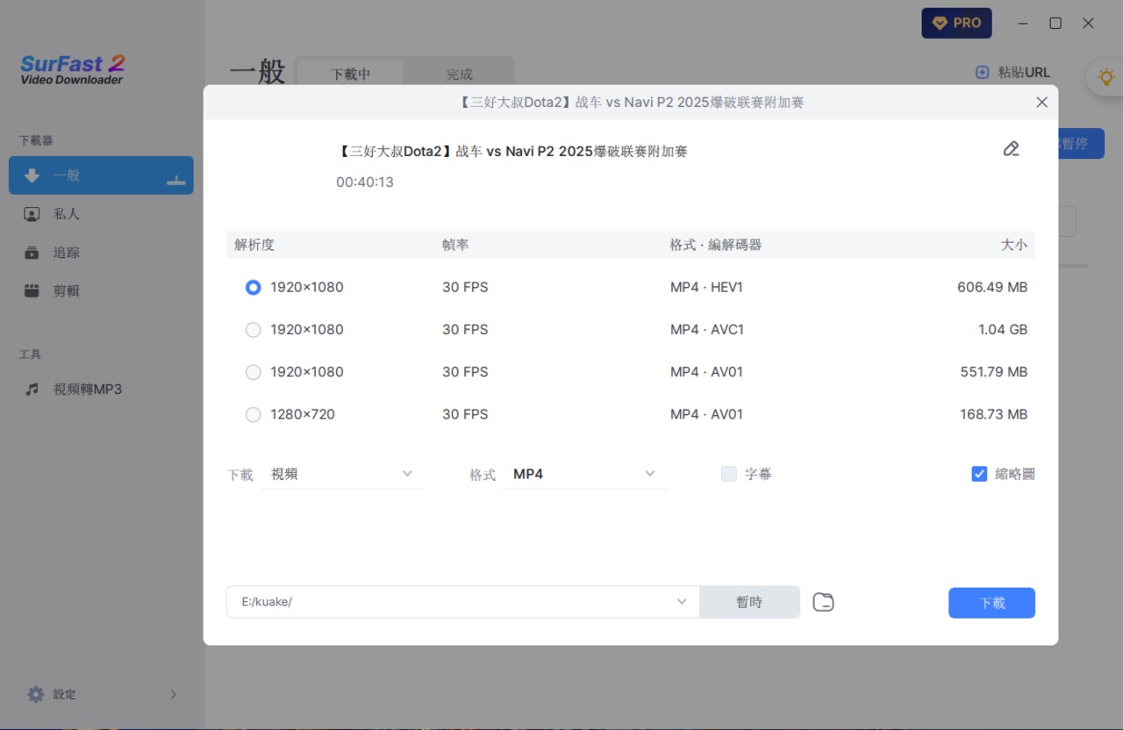Viewport: 1123px width, 730px height.
Task: Open the Tracking section in sidebar
Action: (x=66, y=253)
